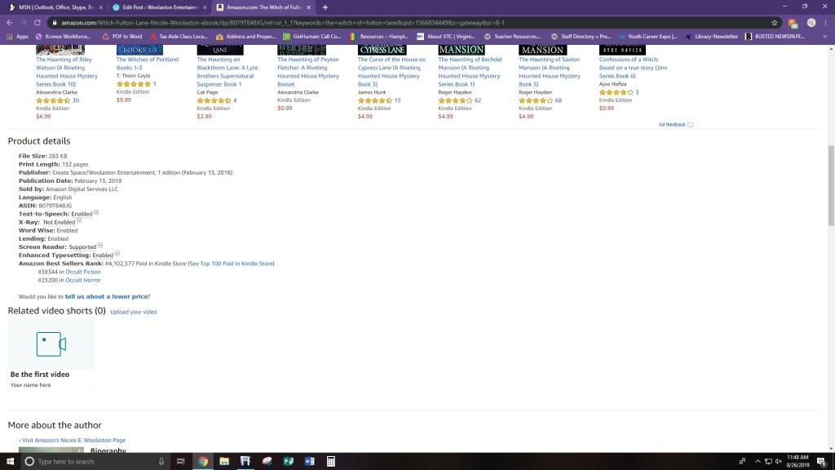Viewport: 835px width, 470px height.
Task: Open Kronos Workforce bookmark
Action: pos(63,36)
